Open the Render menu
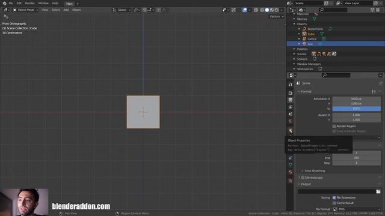385x216 pixels. click(x=29, y=4)
